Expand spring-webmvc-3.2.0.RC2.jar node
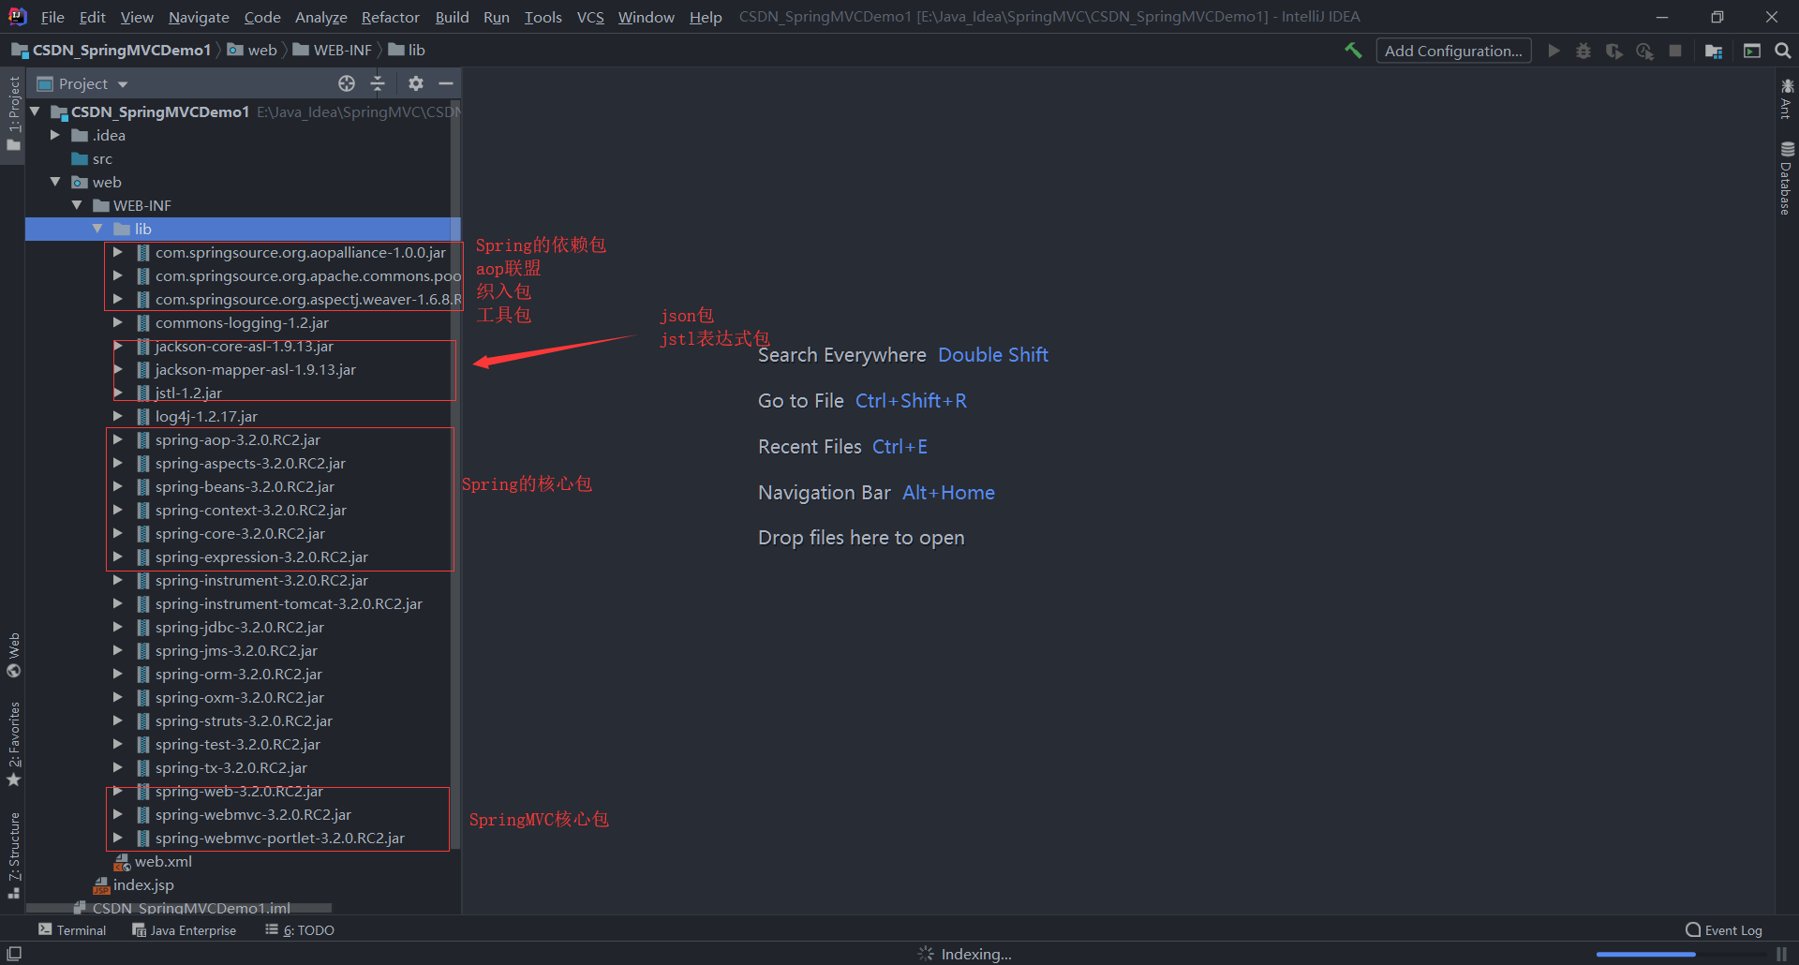The height and width of the screenshot is (965, 1799). (117, 814)
